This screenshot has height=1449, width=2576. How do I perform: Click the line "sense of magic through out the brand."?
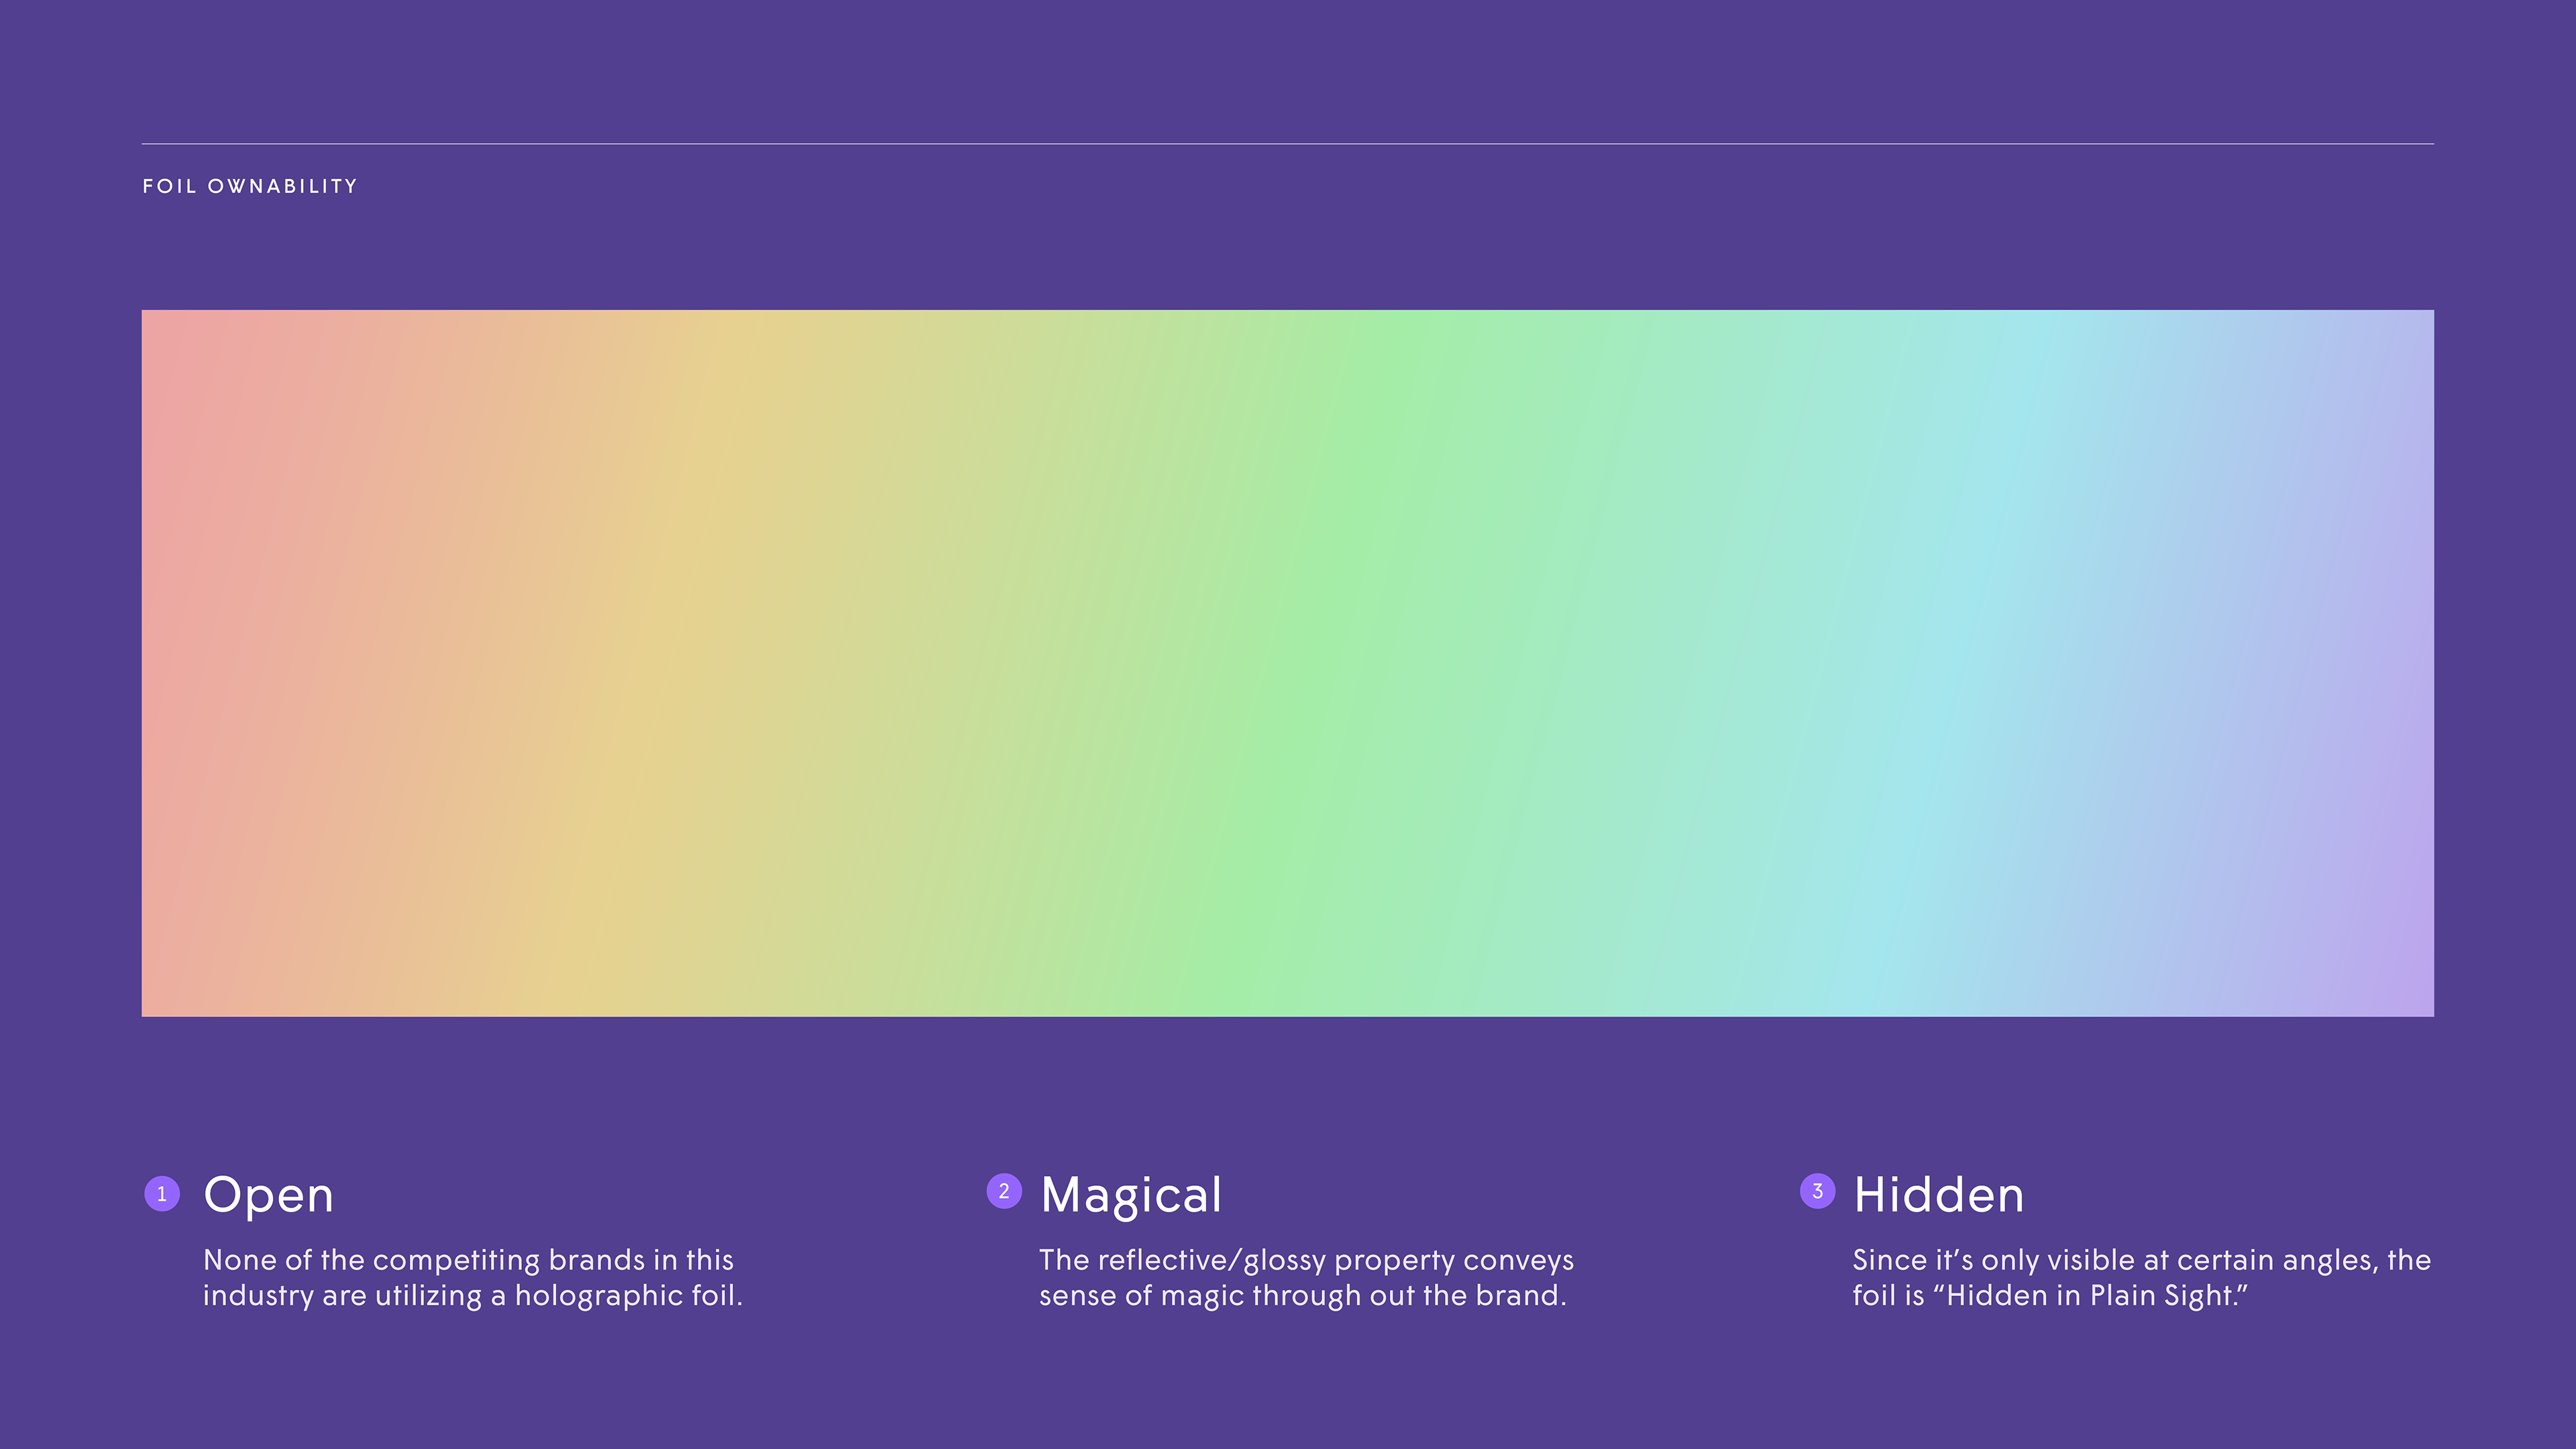[1303, 1296]
